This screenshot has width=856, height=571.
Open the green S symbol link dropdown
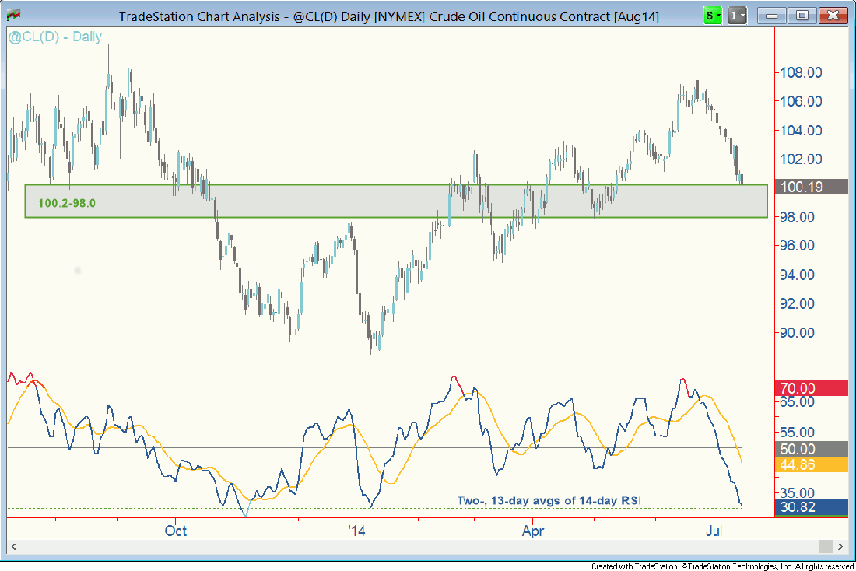(711, 15)
